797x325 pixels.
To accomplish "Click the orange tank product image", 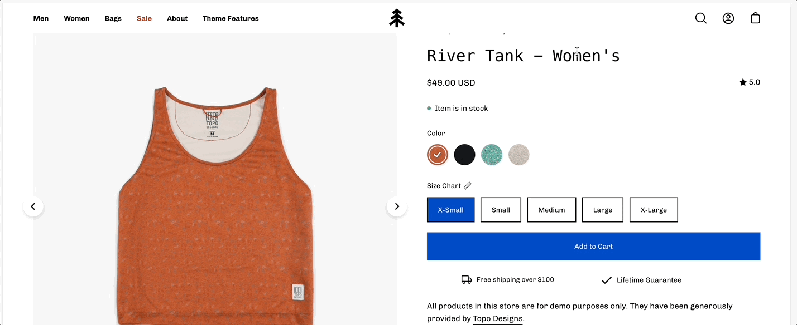I will (215, 200).
